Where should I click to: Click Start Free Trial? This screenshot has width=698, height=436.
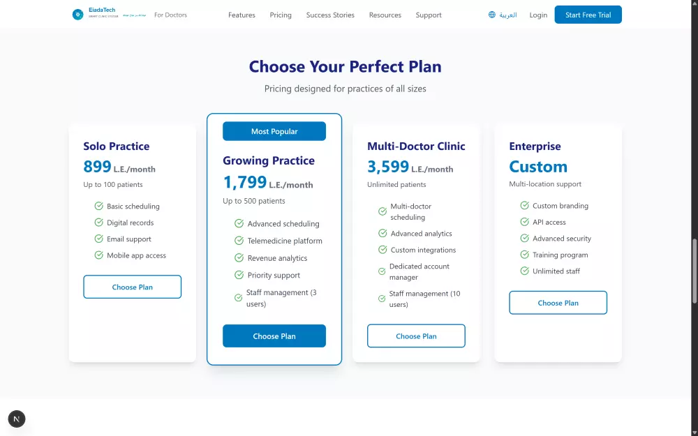[588, 14]
